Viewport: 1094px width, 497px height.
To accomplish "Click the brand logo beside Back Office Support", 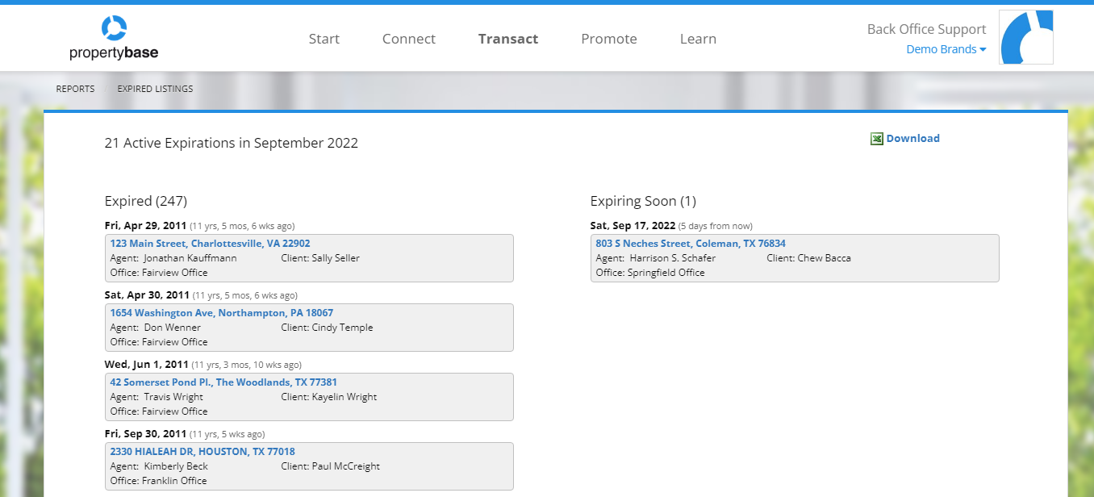I will click(x=1026, y=36).
